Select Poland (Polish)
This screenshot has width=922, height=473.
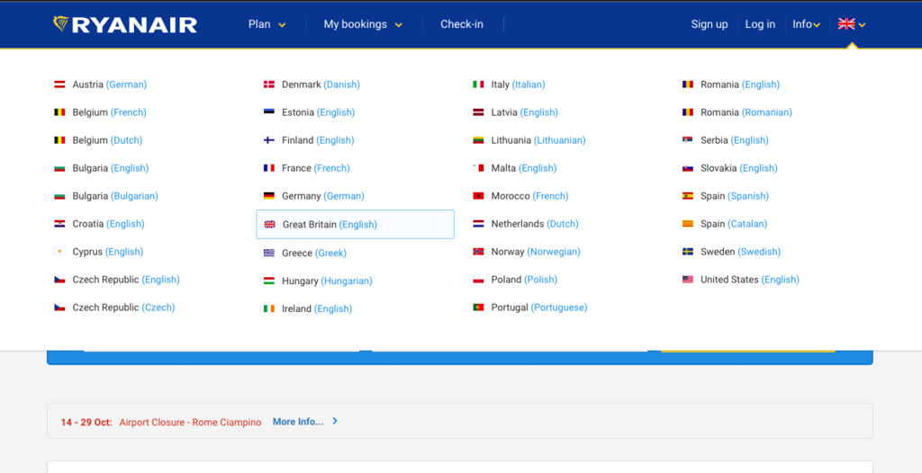tap(524, 280)
